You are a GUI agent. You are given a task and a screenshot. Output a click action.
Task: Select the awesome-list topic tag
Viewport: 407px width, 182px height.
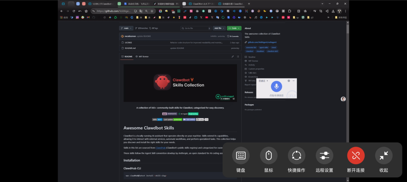251,48
